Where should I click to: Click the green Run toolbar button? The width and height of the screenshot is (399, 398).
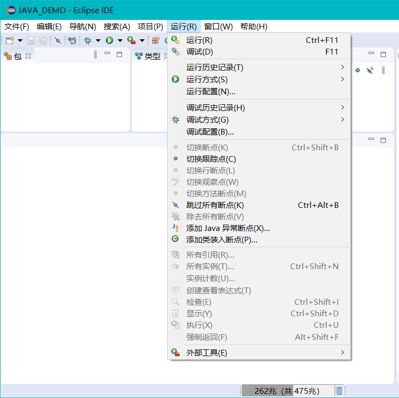coord(109,40)
